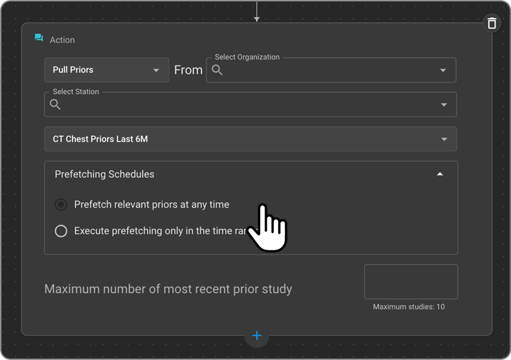Click the Action chat bubble icon

coord(39,38)
